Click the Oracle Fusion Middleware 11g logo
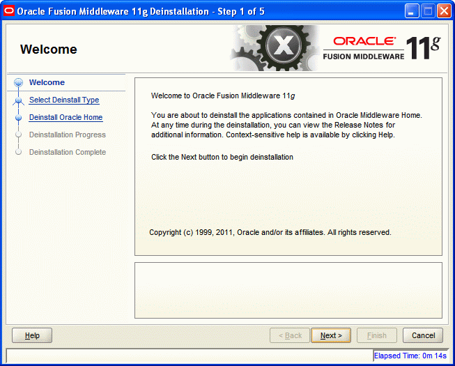The image size is (455, 366). click(x=382, y=48)
